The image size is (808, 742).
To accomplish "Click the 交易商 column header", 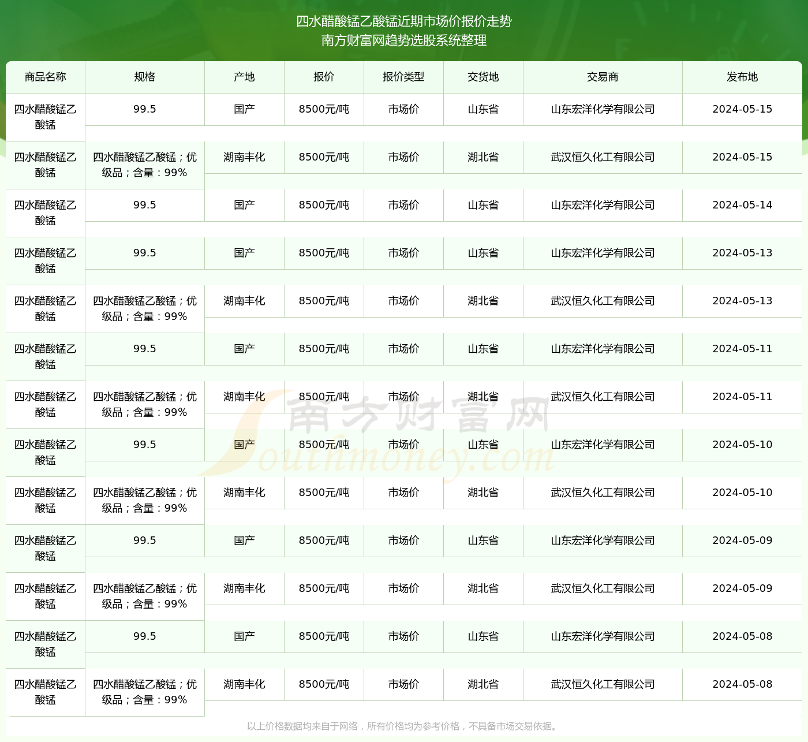I will click(x=603, y=77).
